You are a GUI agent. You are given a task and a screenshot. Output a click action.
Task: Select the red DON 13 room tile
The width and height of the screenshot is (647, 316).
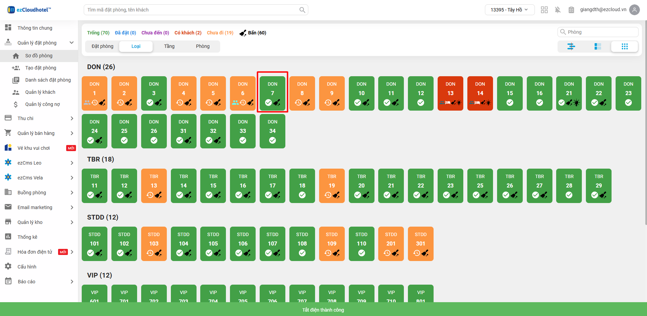point(450,93)
